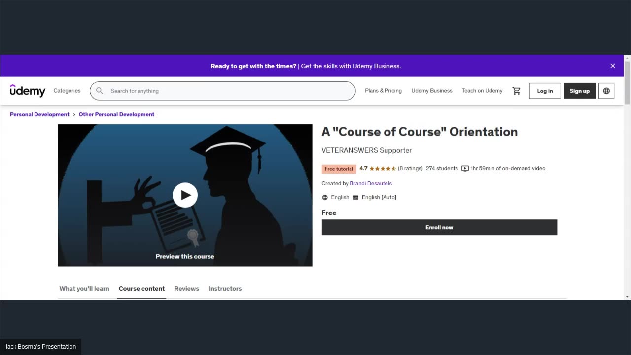Click Jack Bosma's Presentation label
This screenshot has height=355, width=631.
(40, 347)
